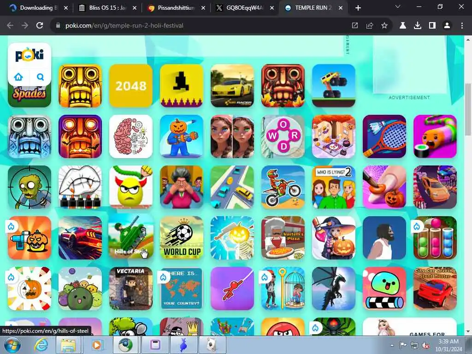Reload the page with the refresh icon

pyautogui.click(x=40, y=26)
